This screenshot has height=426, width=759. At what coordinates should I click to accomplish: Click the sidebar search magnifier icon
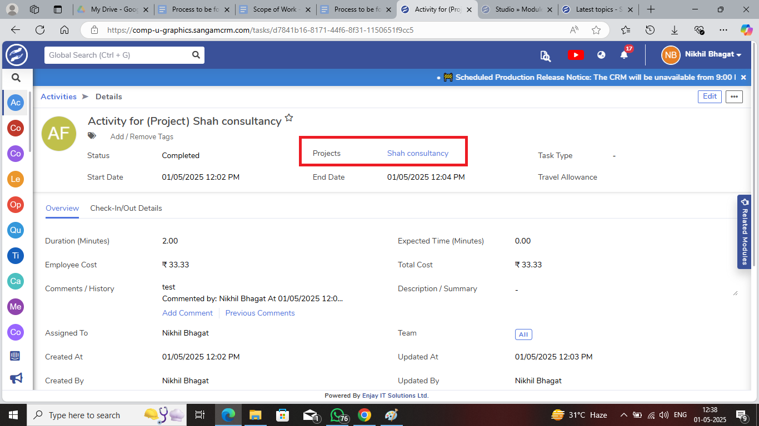click(x=16, y=78)
